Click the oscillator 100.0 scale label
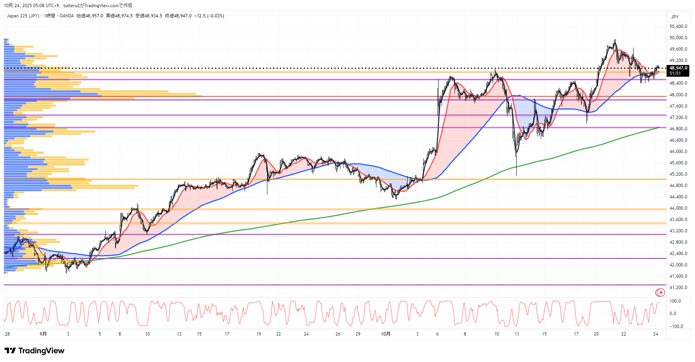Screen dimensions: 695x362 pos(675,301)
